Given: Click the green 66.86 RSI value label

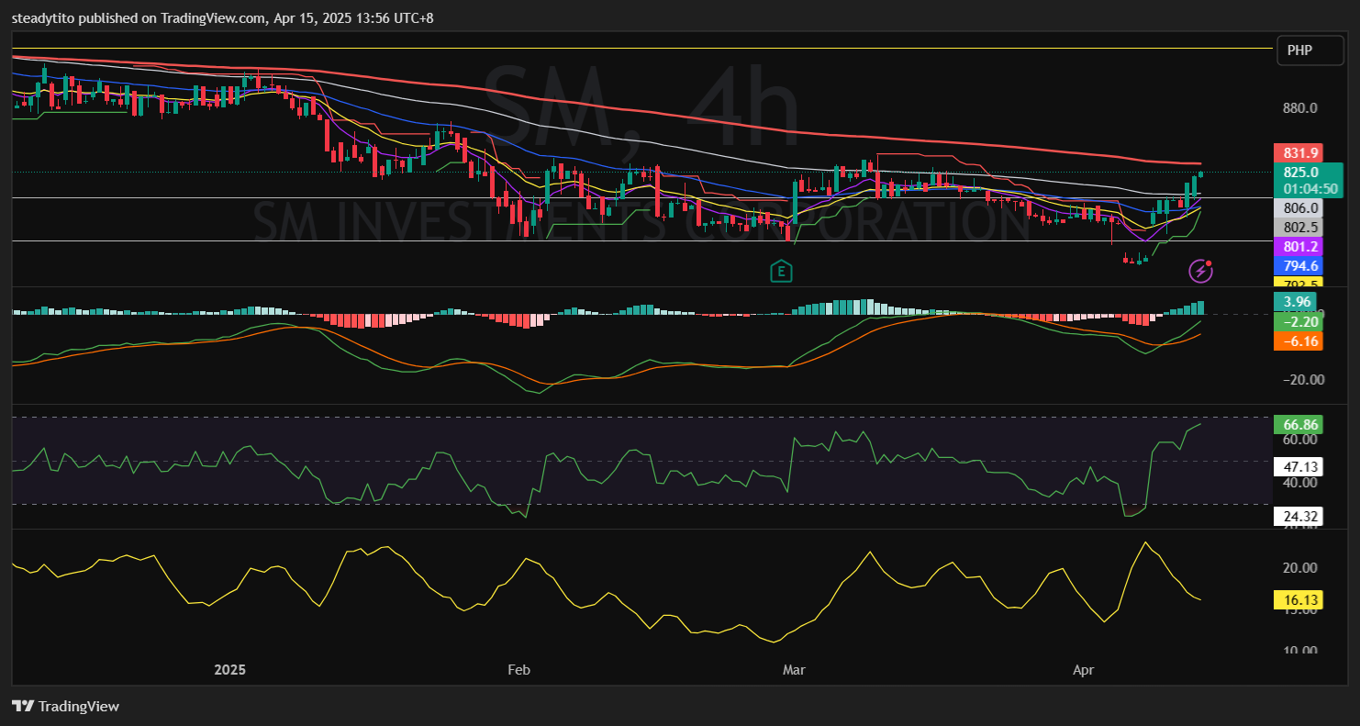Looking at the screenshot, I should (1300, 424).
